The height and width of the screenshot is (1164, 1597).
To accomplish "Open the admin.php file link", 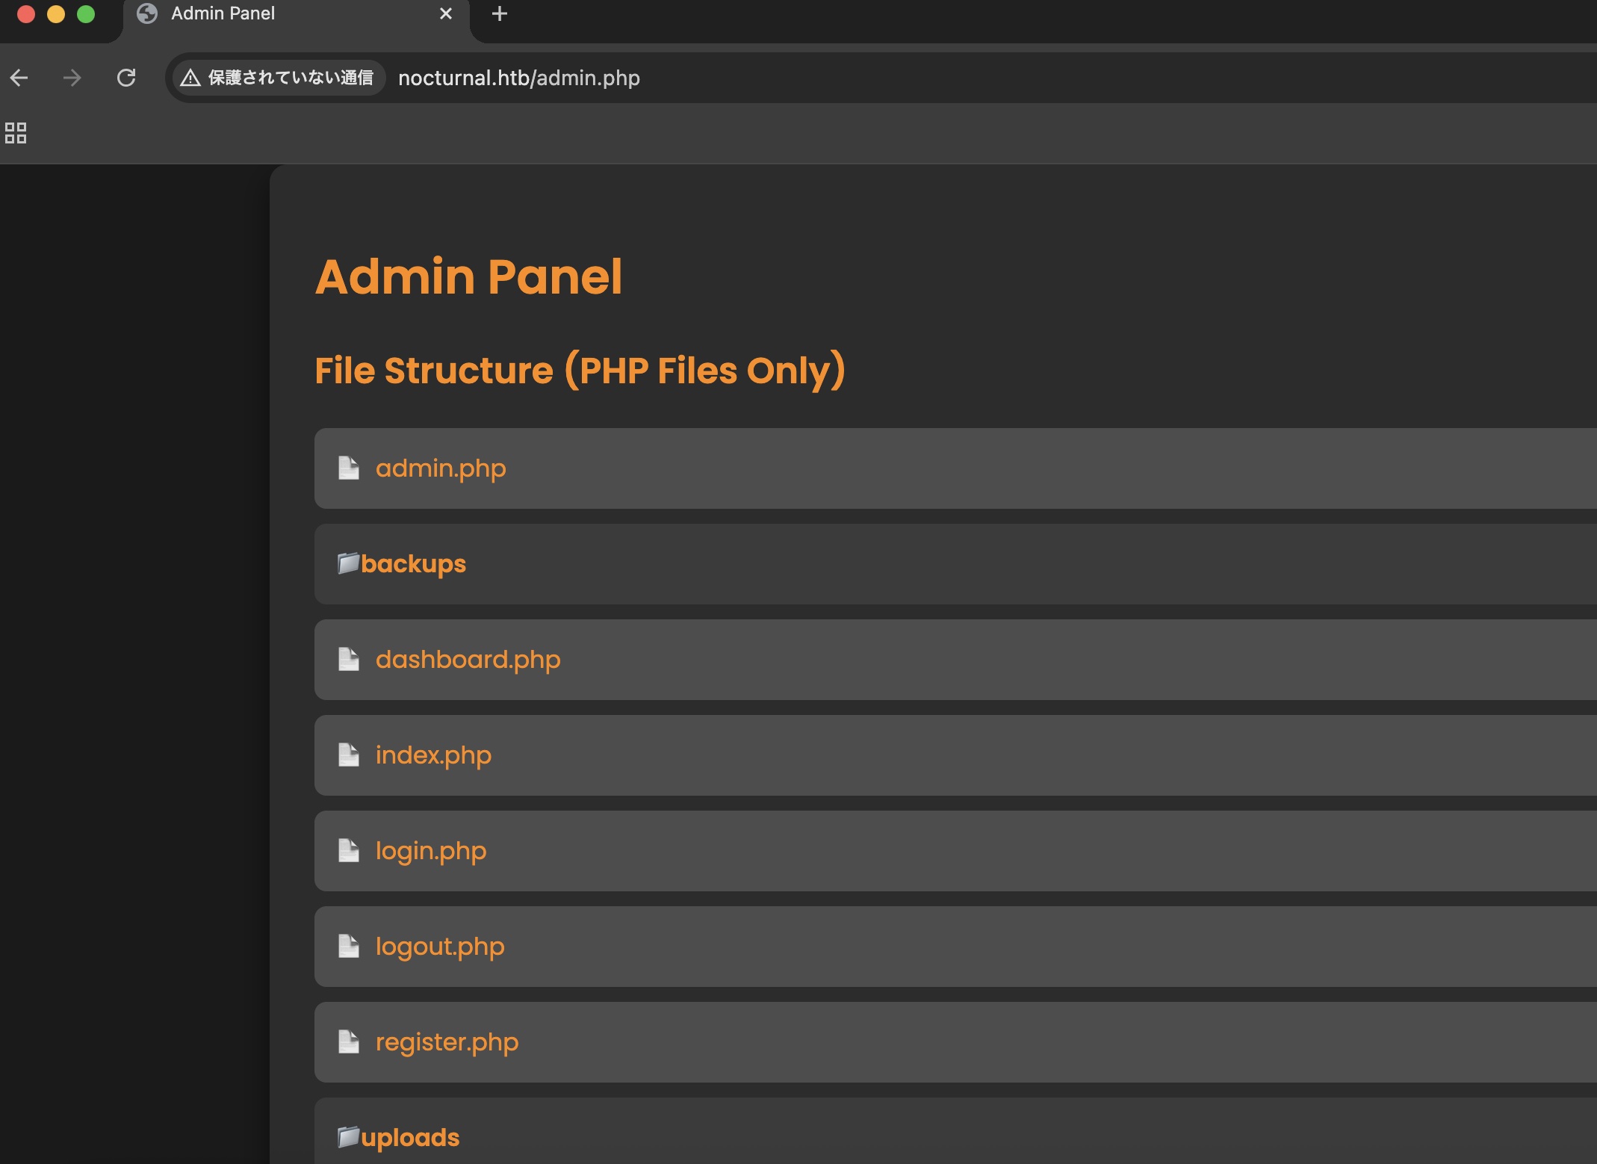I will (441, 468).
